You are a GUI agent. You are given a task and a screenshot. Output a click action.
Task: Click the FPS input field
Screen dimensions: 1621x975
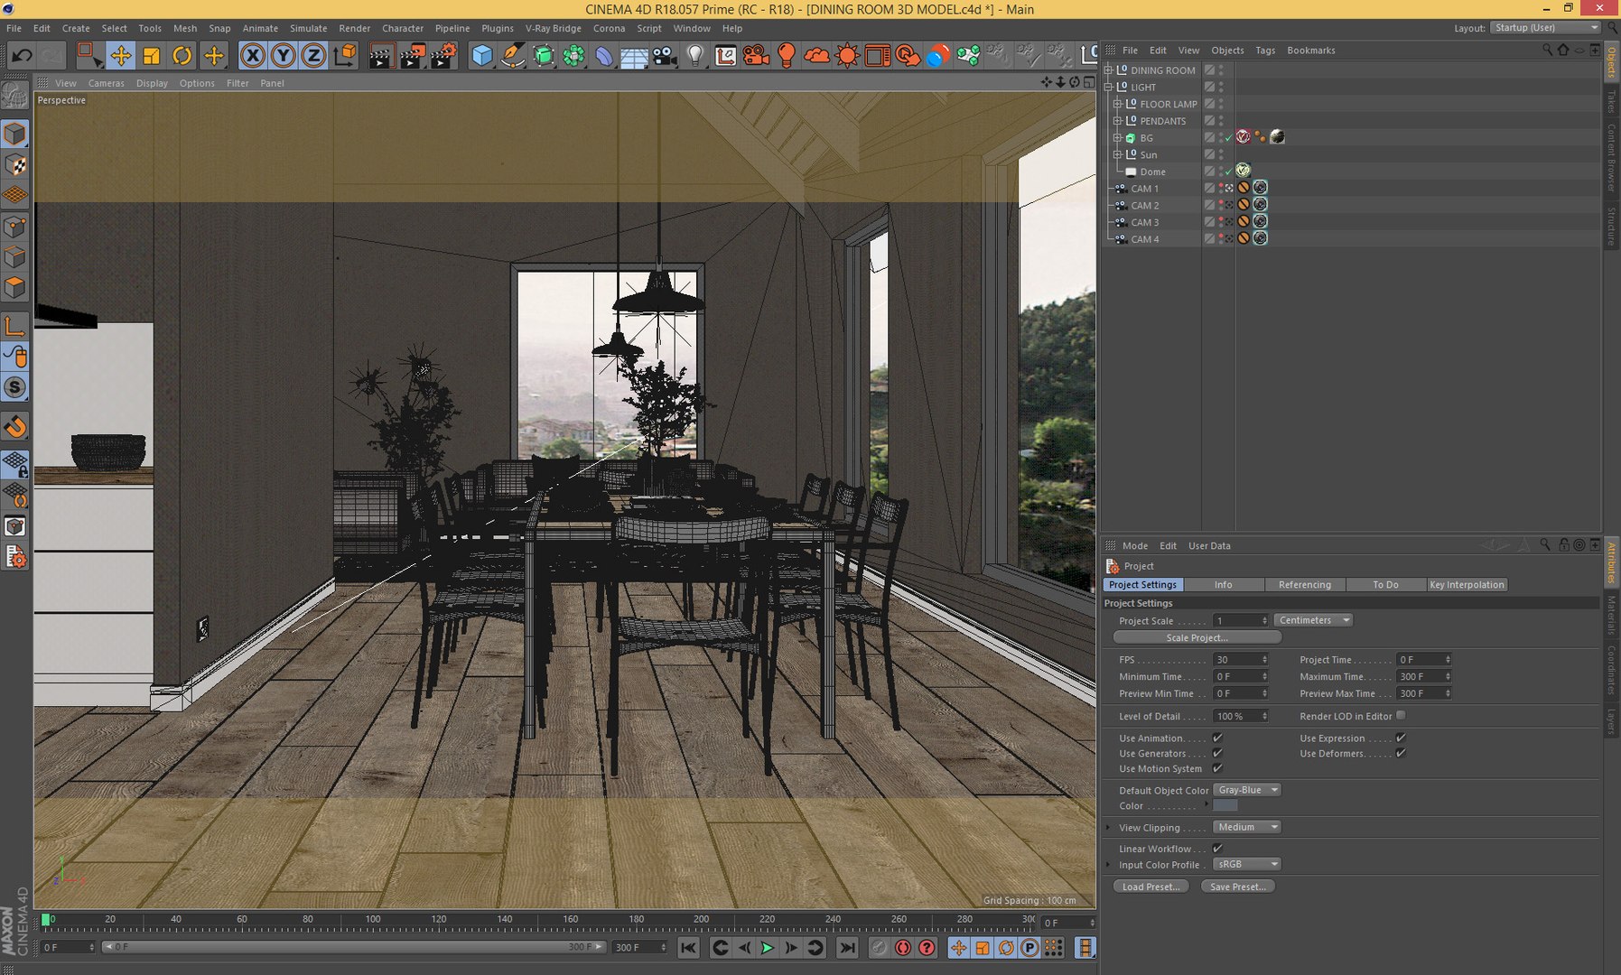(x=1241, y=660)
